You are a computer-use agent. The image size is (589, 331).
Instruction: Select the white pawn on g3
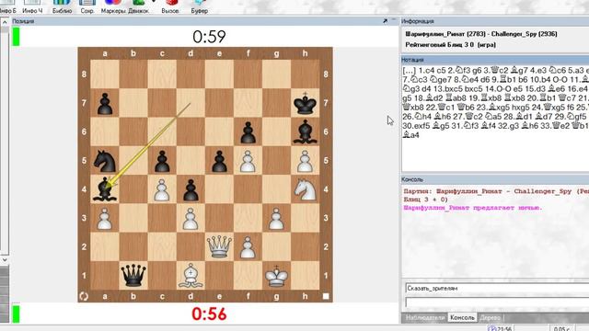point(276,218)
